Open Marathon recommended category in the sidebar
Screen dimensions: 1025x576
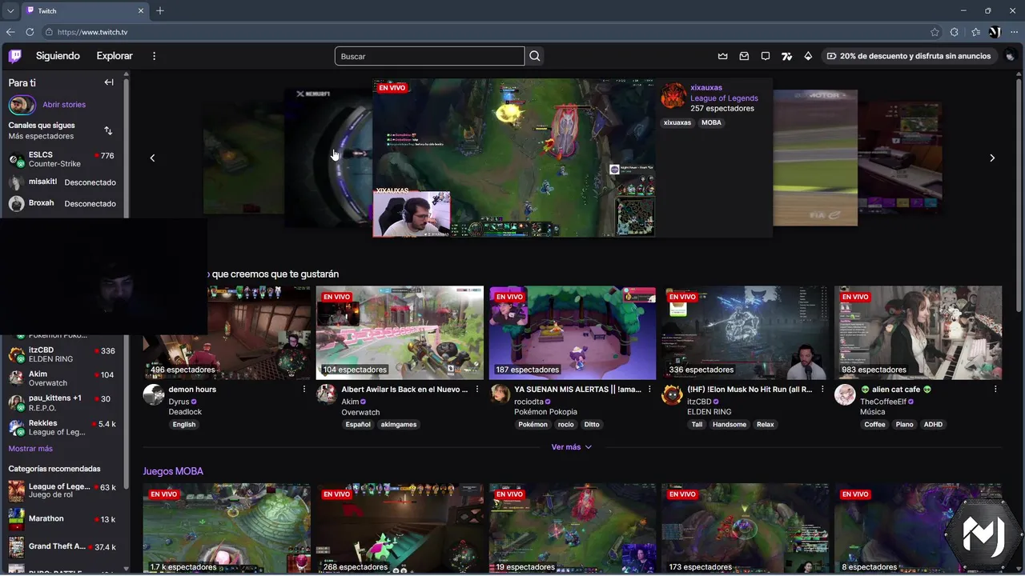62,519
